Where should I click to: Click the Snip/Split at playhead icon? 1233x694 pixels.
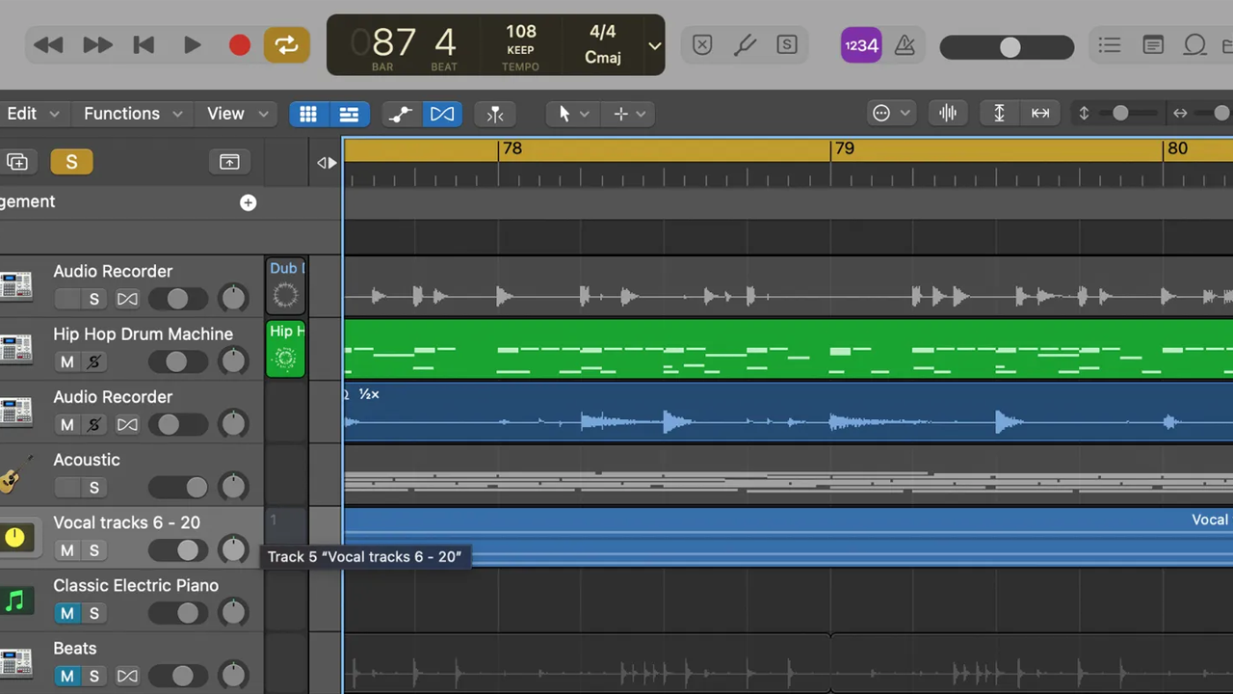495,114
